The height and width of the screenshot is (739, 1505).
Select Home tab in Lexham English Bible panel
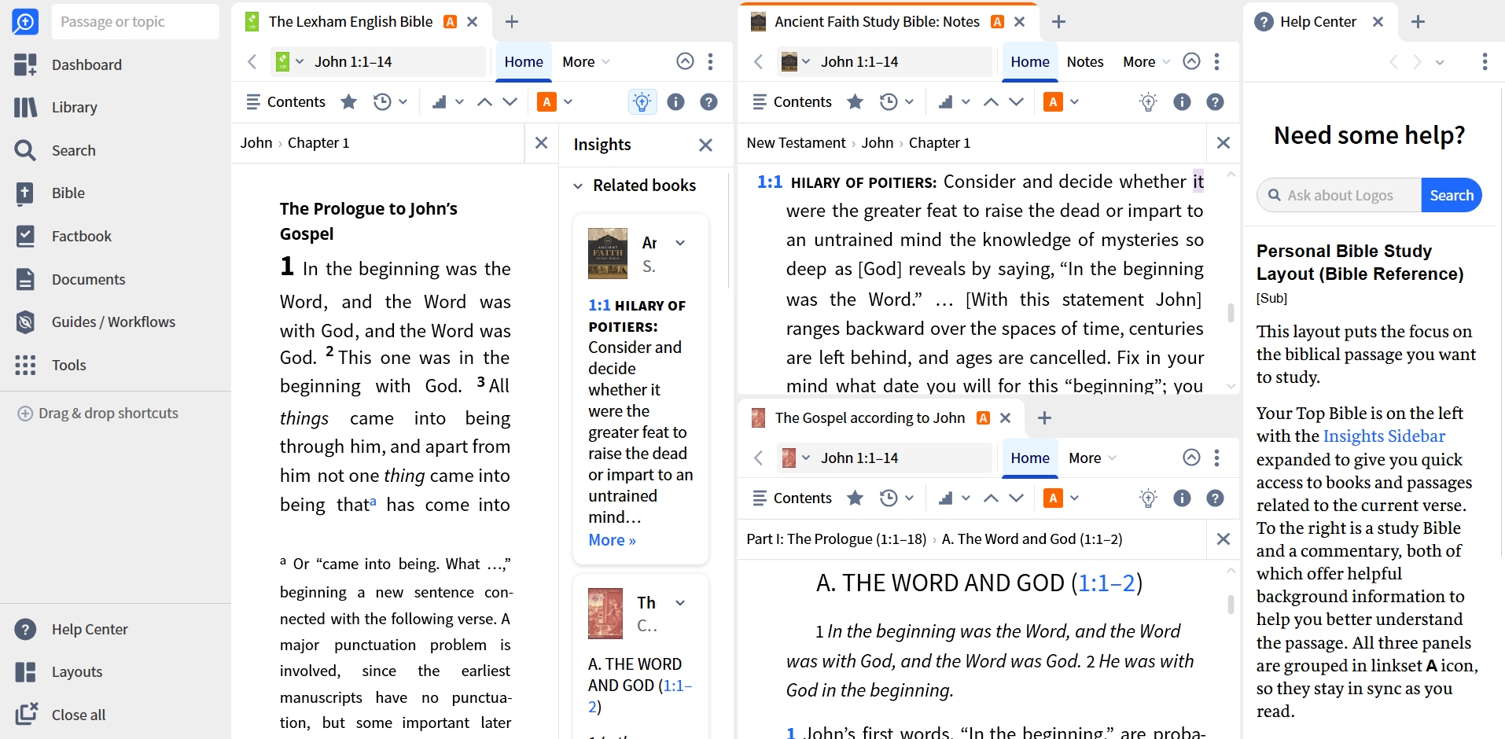pyautogui.click(x=524, y=61)
